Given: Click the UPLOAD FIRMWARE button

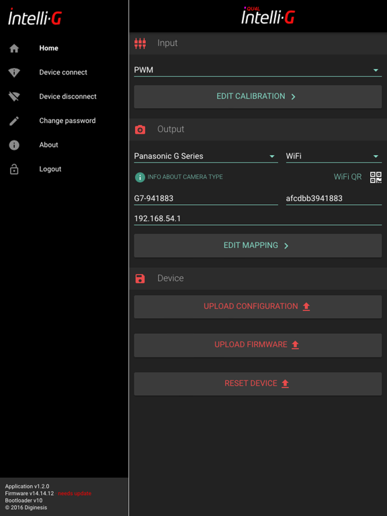Looking at the screenshot, I should coord(258,345).
